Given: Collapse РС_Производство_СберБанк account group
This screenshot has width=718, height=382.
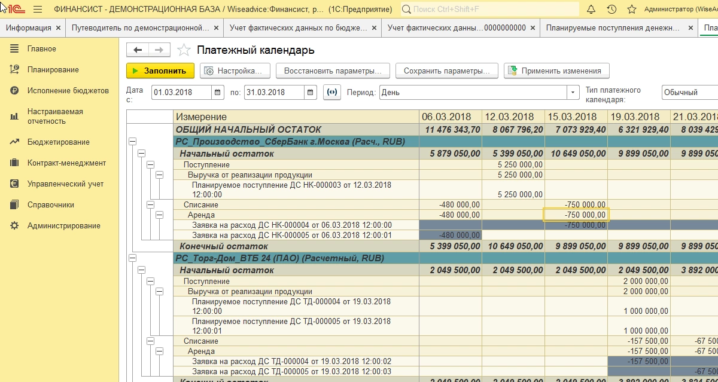Looking at the screenshot, I should click(133, 142).
